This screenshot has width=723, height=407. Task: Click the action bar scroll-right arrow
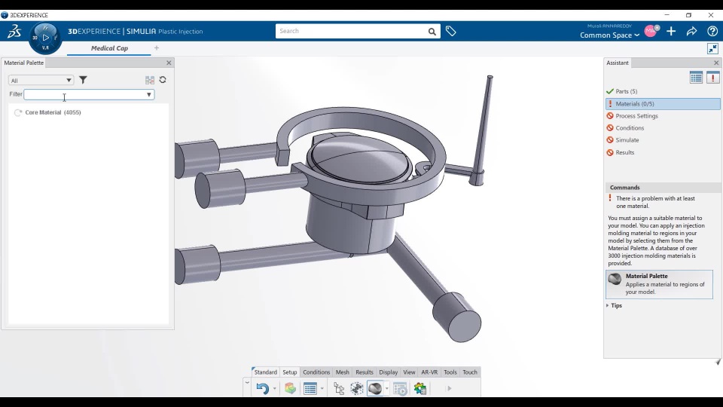tap(449, 389)
